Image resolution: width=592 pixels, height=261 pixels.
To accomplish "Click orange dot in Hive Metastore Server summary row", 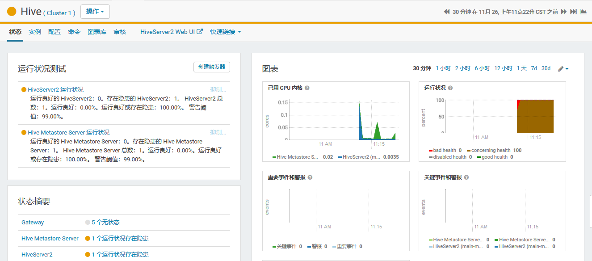I will point(88,239).
